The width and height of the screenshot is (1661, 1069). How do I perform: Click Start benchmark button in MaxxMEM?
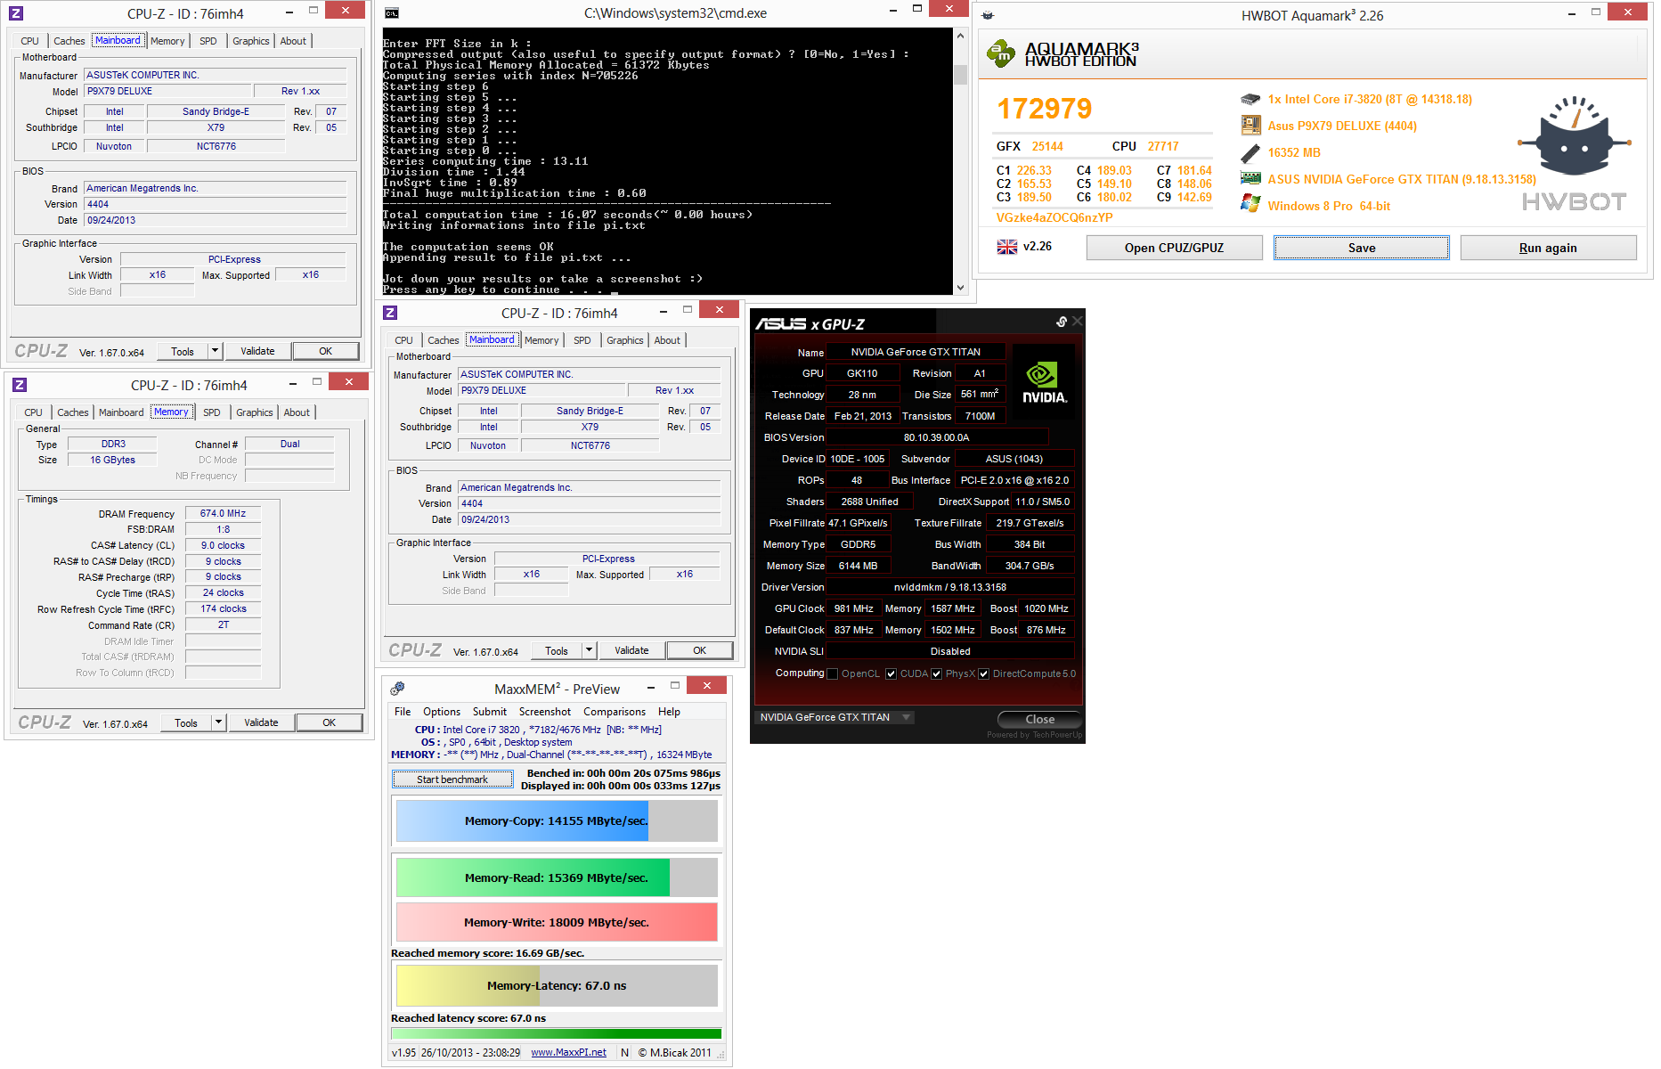[x=452, y=779]
